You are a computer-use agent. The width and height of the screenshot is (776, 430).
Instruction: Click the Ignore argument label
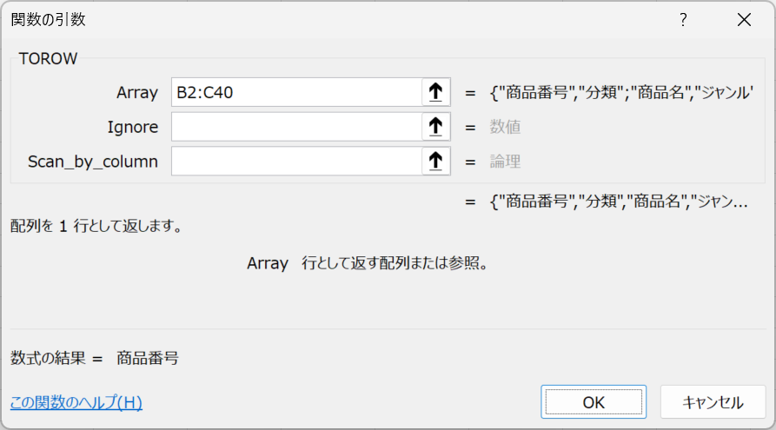point(133,127)
